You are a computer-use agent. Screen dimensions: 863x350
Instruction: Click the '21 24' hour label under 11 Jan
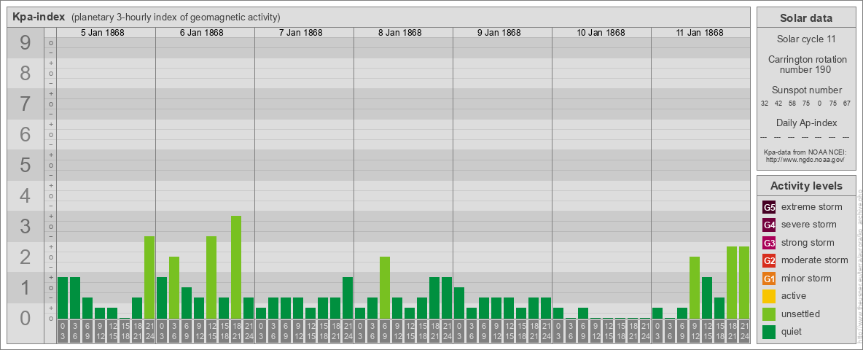coord(744,332)
